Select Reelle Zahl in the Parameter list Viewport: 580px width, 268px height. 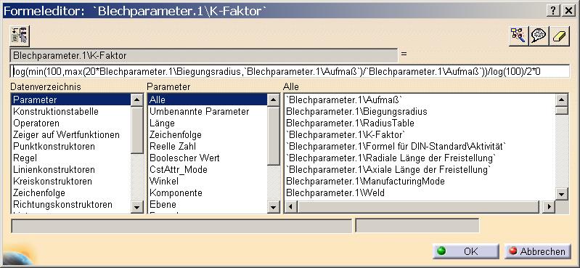(207, 146)
